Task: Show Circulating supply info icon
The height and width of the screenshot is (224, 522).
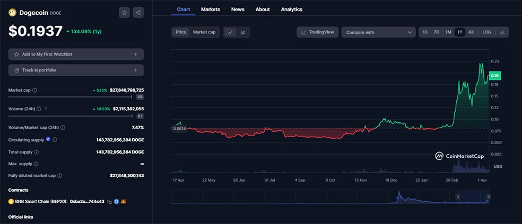Action: (x=55, y=140)
